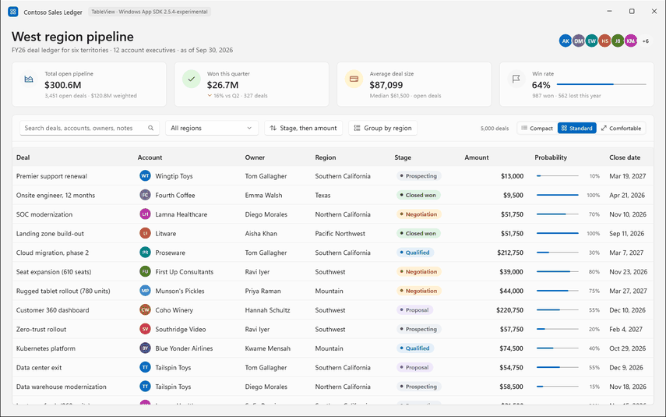Click the Pacific Northwest region cell
666x417 pixels.
pos(340,233)
